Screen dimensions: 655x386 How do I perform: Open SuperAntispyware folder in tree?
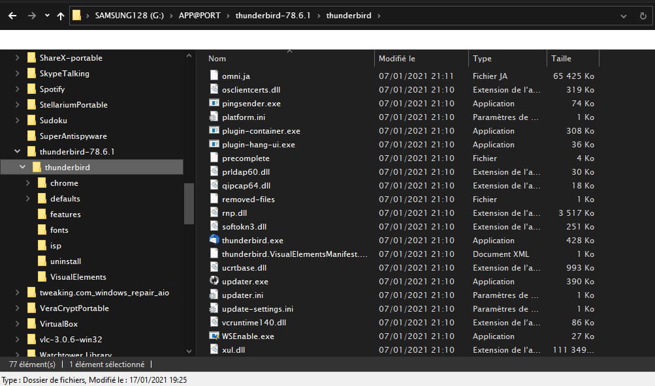pyautogui.click(x=73, y=136)
